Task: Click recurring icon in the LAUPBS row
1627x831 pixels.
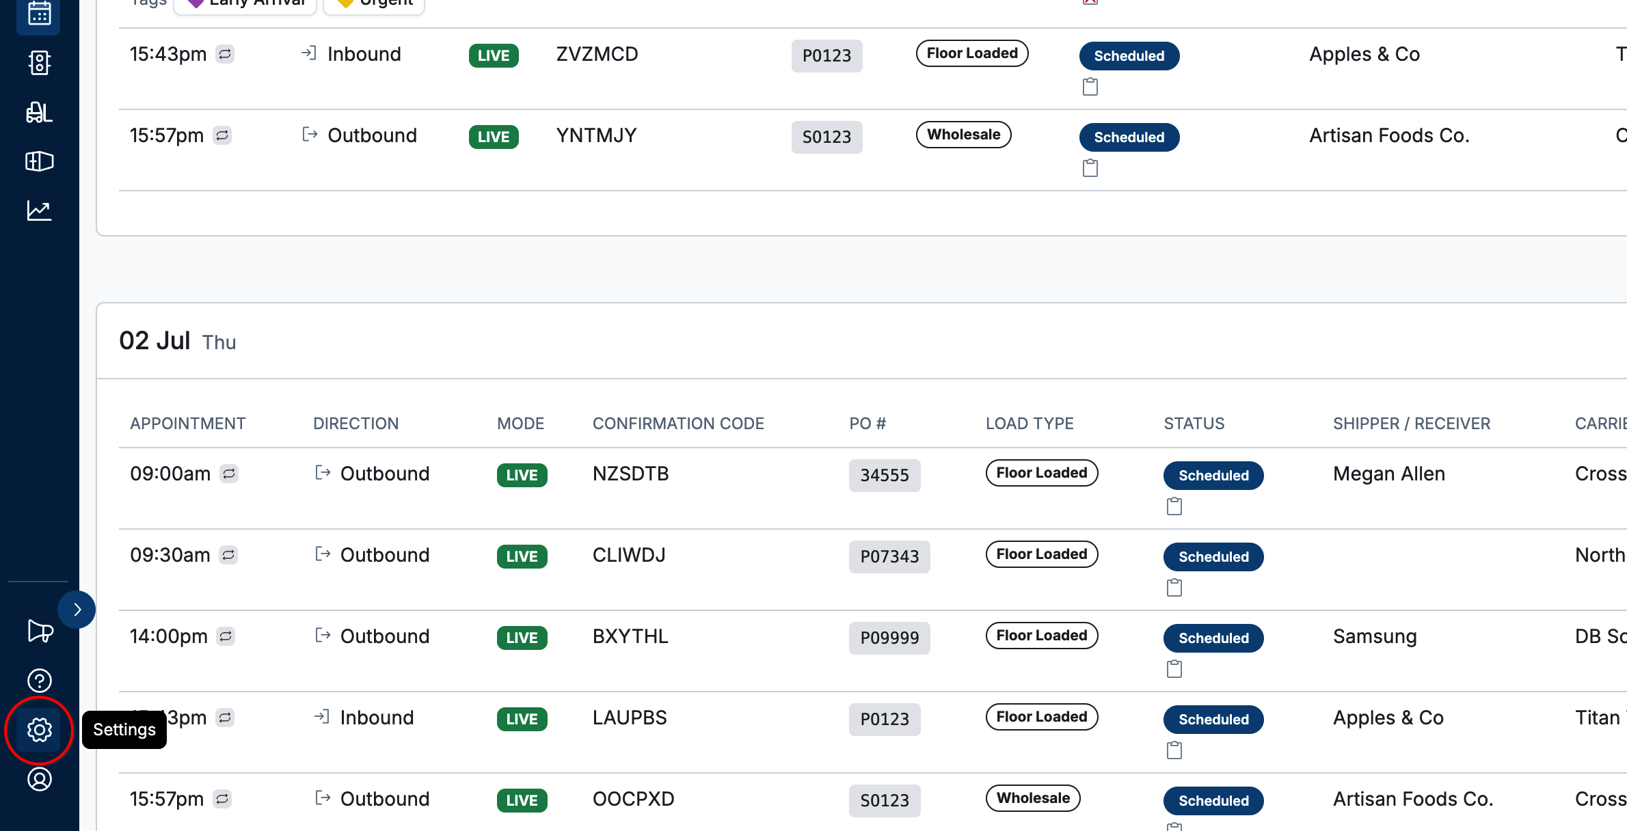Action: pyautogui.click(x=225, y=717)
